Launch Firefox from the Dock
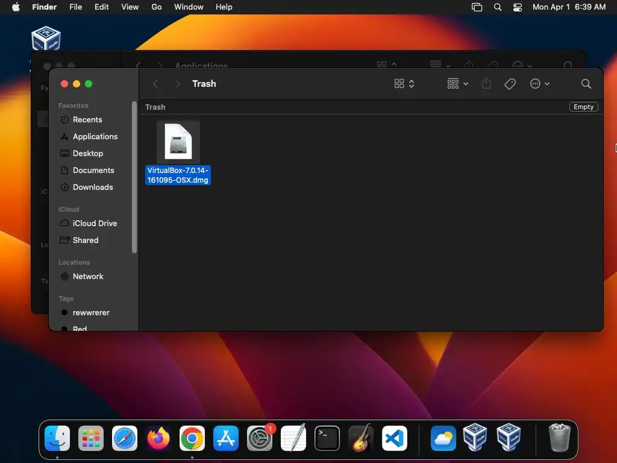Viewport: 617px width, 463px height. [x=158, y=438]
